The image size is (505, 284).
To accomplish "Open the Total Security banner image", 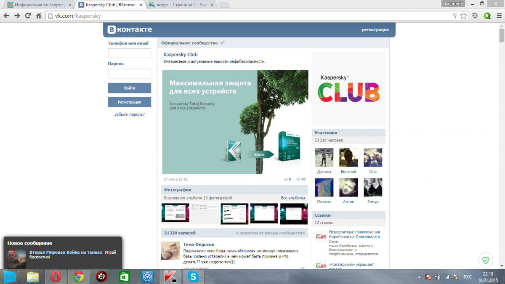I will (235, 122).
